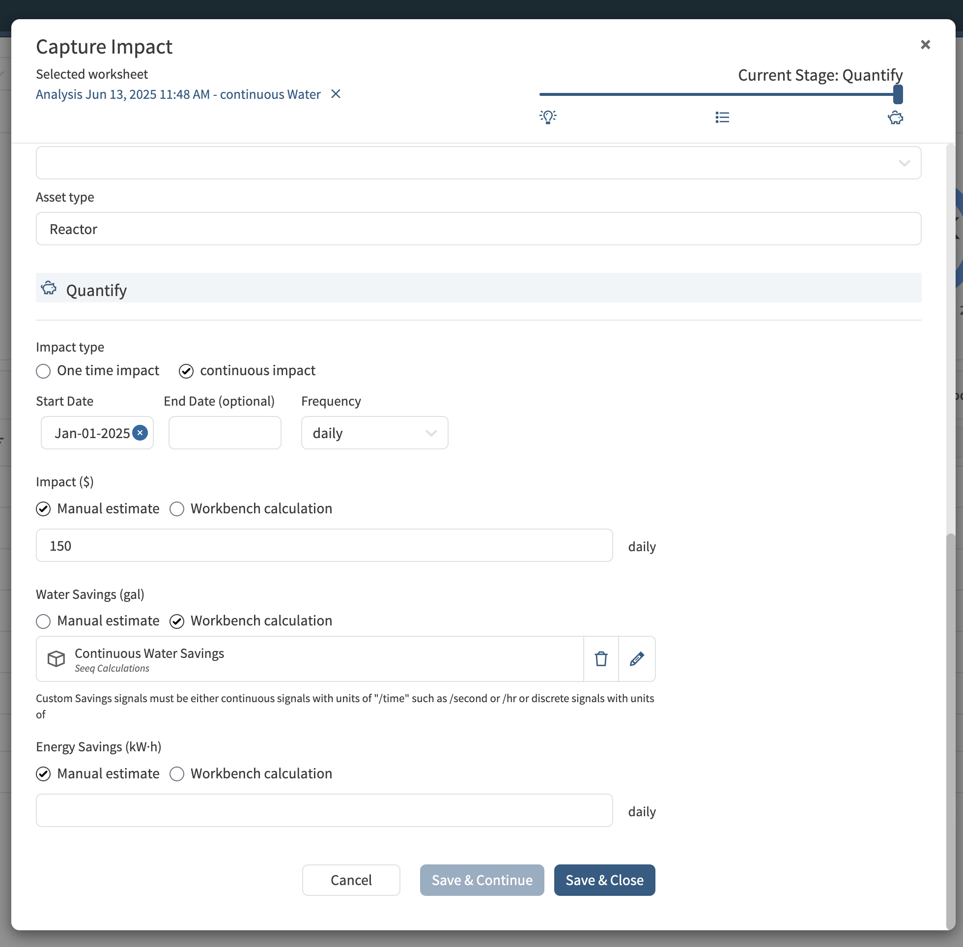Select Workbench calculation for Energy Savings
This screenshot has width=963, height=947.
(x=177, y=774)
